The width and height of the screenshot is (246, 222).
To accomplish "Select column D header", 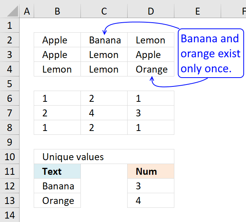I will click(x=151, y=11).
